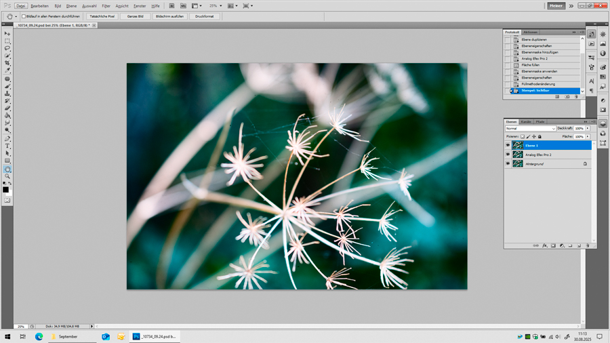
Task: Click the delete layer trash icon
Action: (588, 246)
